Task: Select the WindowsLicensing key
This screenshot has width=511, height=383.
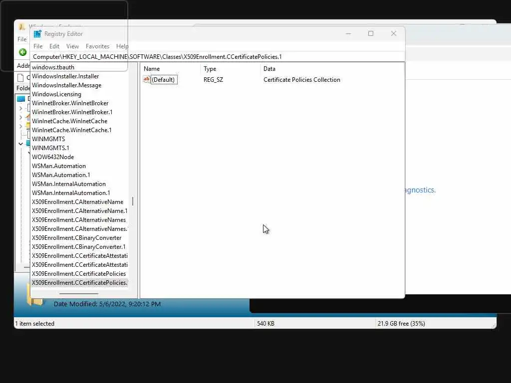Action: tap(56, 94)
